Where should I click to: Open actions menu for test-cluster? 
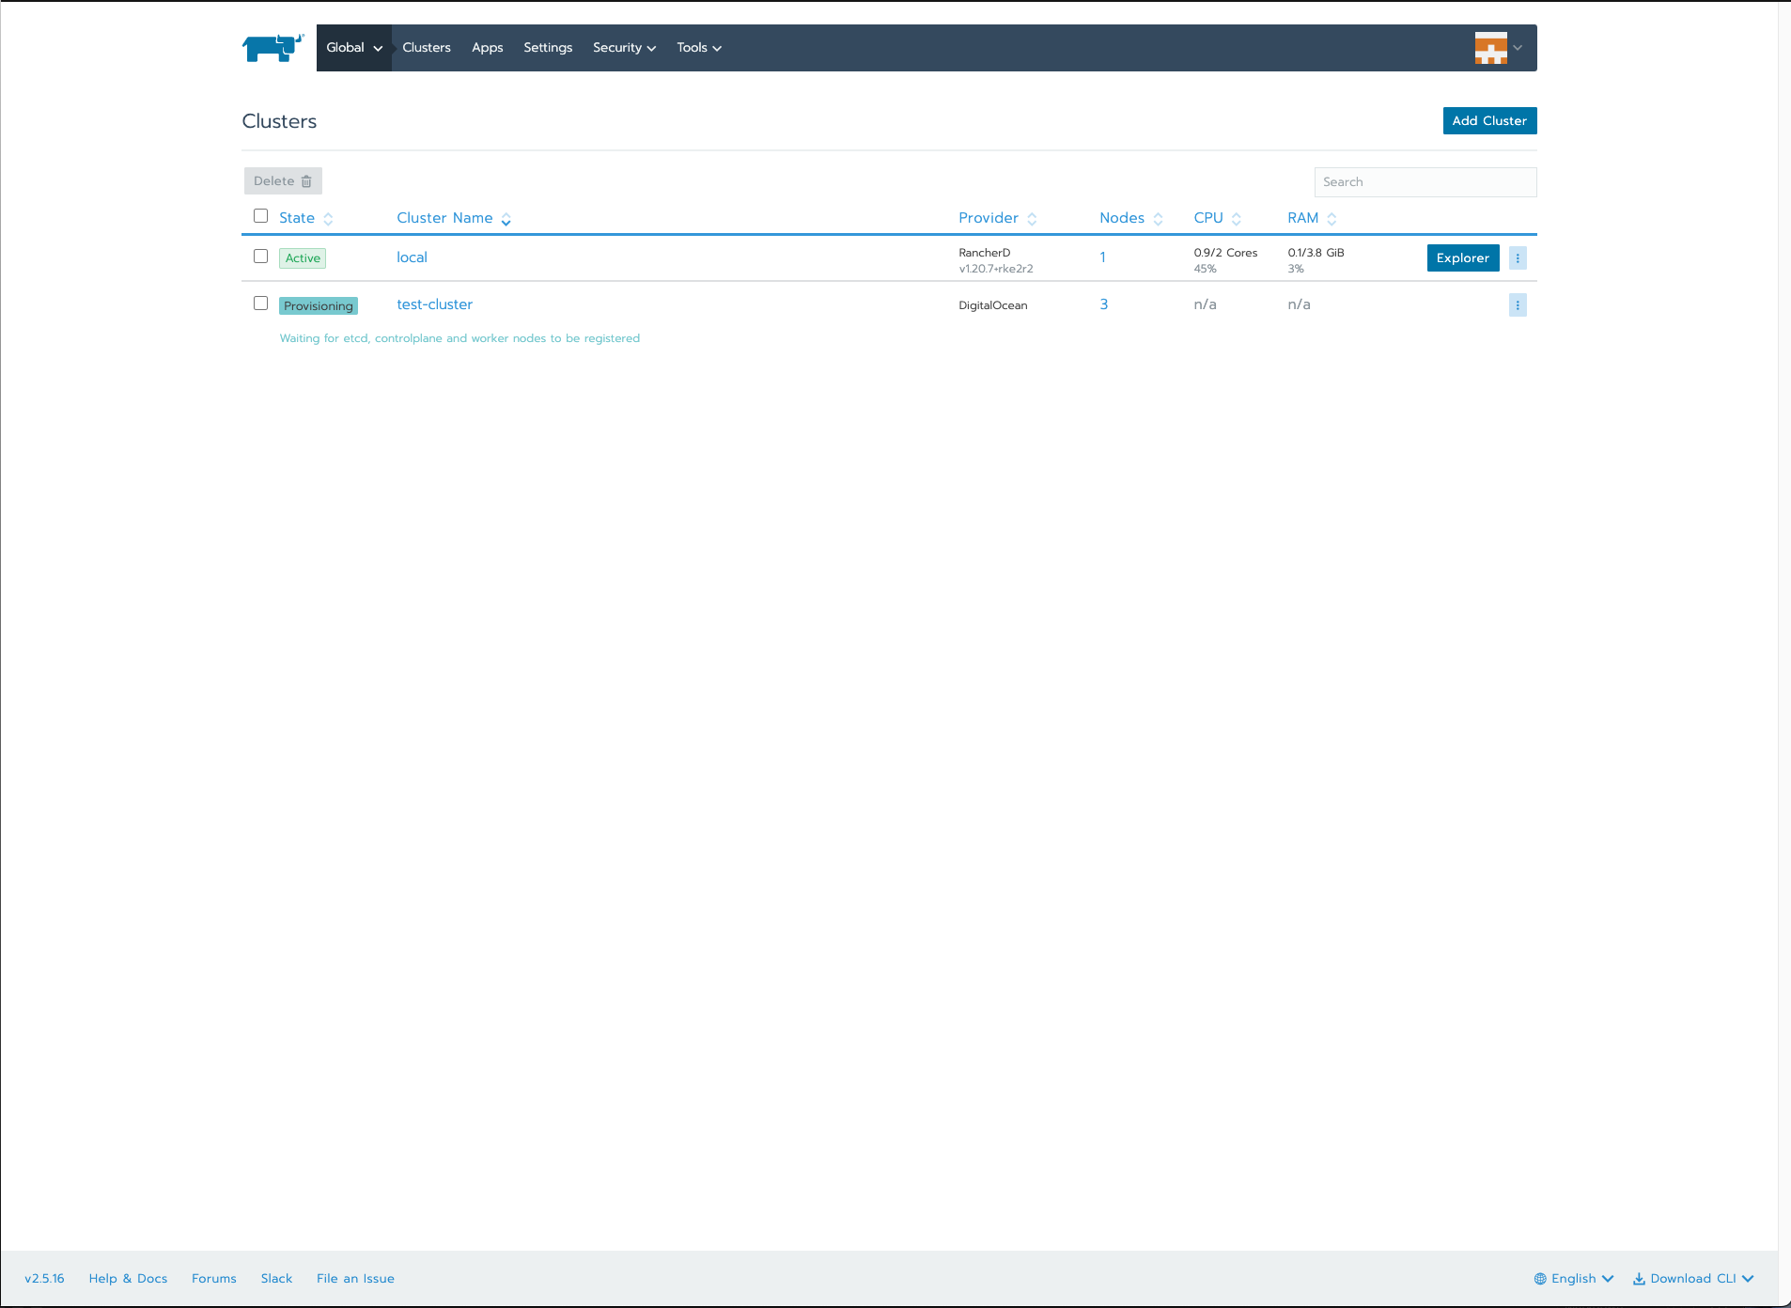pos(1517,305)
